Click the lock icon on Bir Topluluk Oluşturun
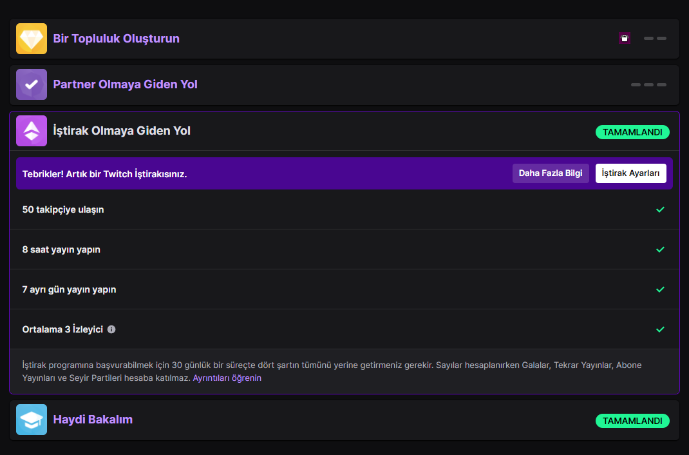This screenshot has height=455, width=689. click(x=625, y=38)
